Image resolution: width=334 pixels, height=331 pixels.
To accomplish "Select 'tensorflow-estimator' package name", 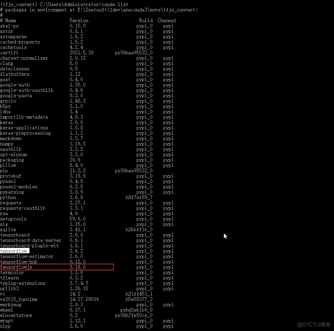I will [27, 256].
